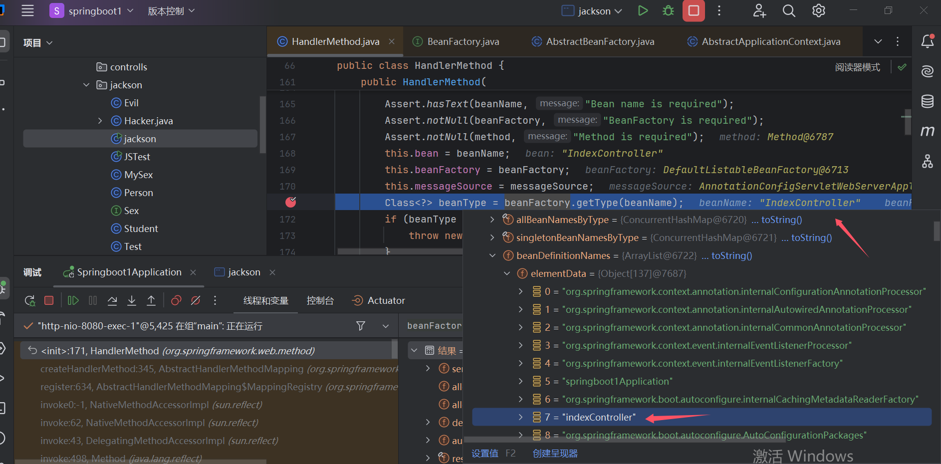This screenshot has height=464, width=941.
Task: Click 创建呈现器 link
Action: pyautogui.click(x=555, y=453)
